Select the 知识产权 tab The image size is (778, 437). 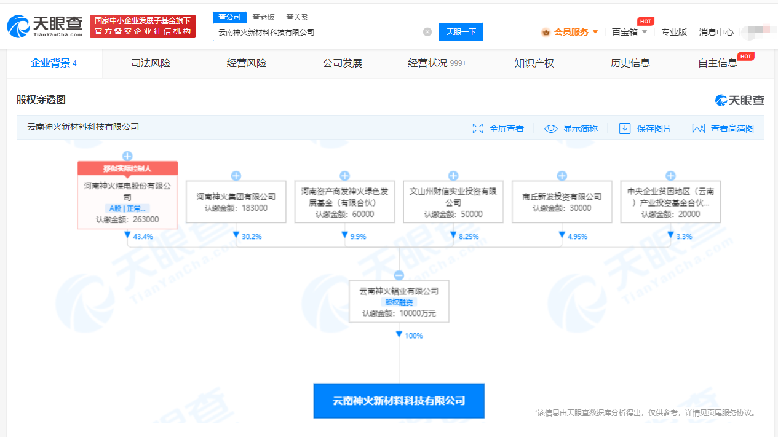click(x=534, y=63)
